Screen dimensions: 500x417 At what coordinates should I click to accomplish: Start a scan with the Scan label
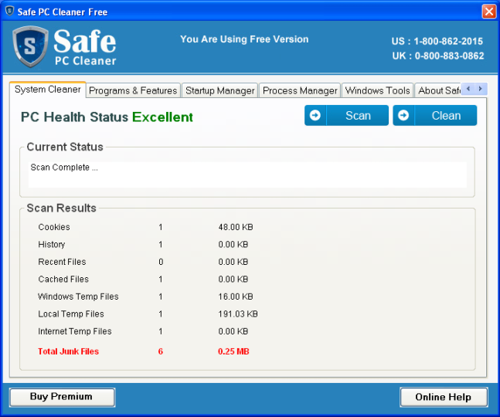(x=358, y=116)
